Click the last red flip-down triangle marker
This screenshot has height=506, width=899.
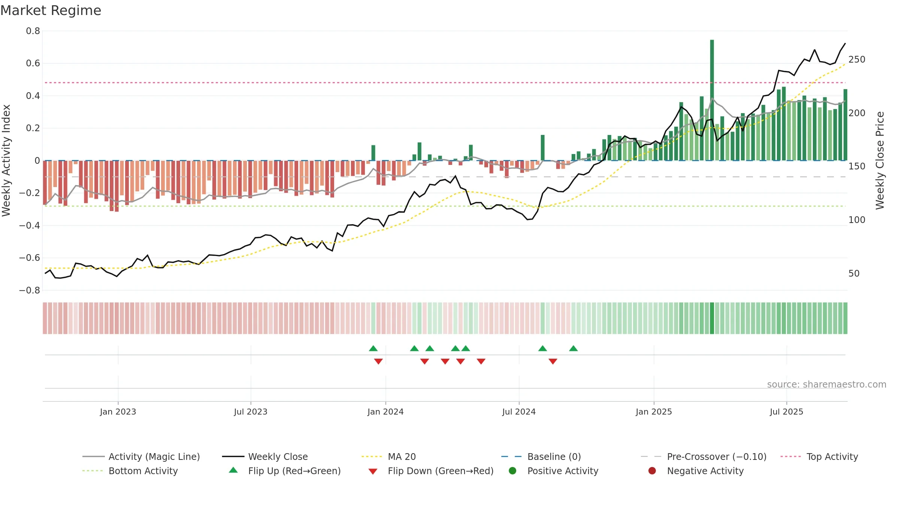pyautogui.click(x=553, y=361)
